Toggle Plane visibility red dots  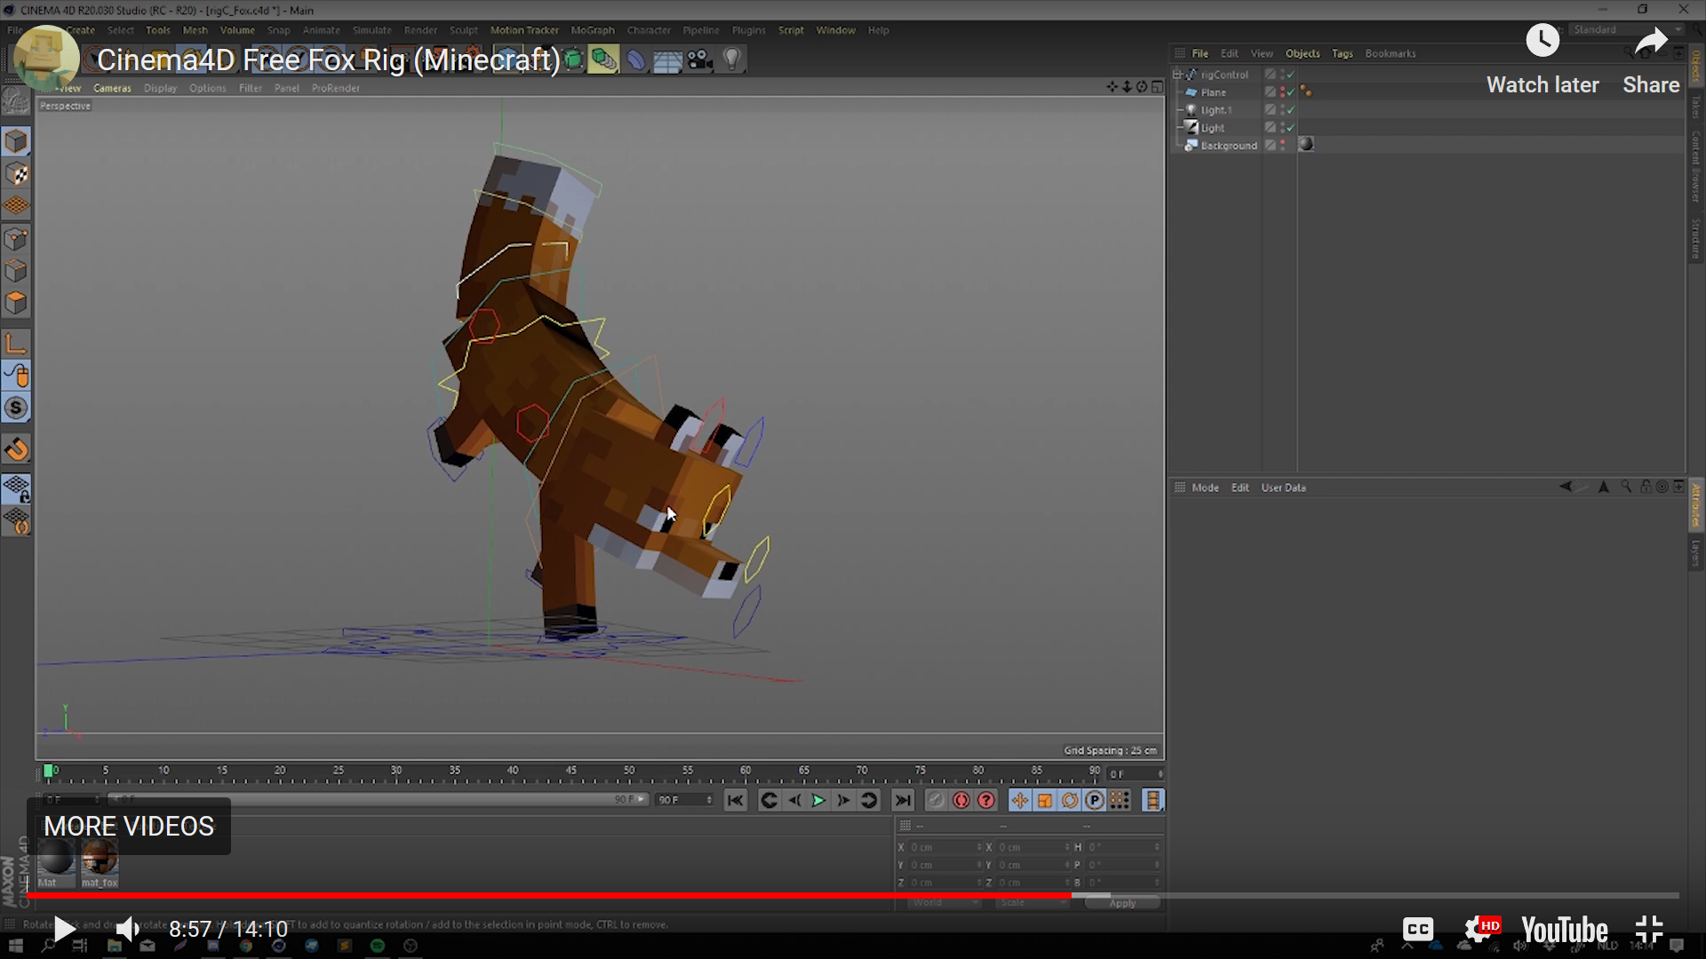(x=1282, y=92)
